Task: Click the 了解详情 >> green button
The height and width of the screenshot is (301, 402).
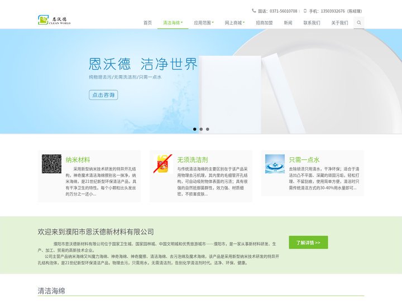Action: [x=308, y=242]
